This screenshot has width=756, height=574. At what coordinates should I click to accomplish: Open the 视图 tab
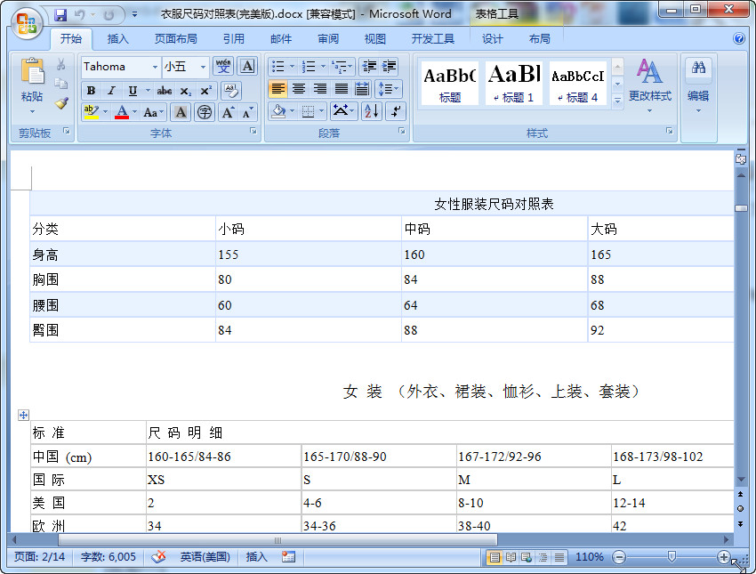[x=374, y=39]
